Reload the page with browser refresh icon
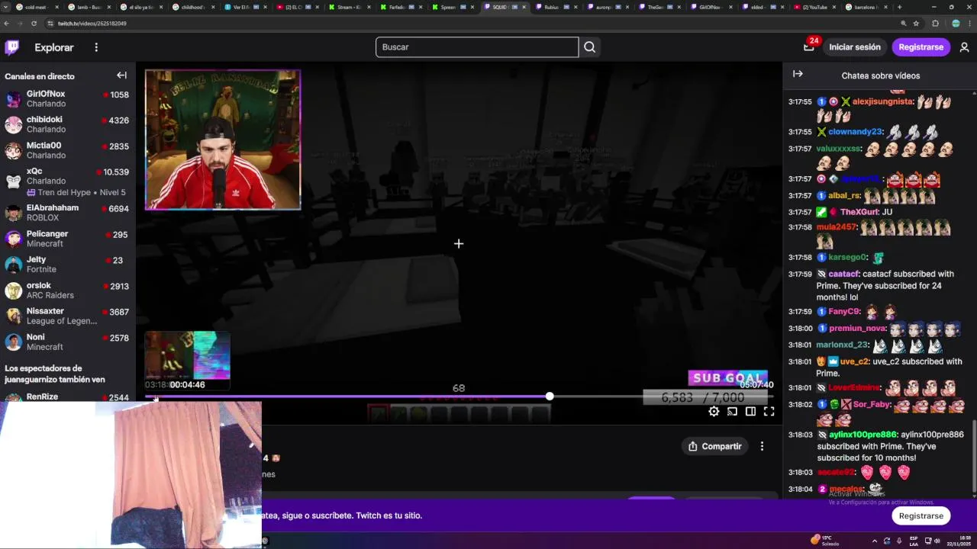Image resolution: width=977 pixels, height=549 pixels. pyautogui.click(x=34, y=24)
